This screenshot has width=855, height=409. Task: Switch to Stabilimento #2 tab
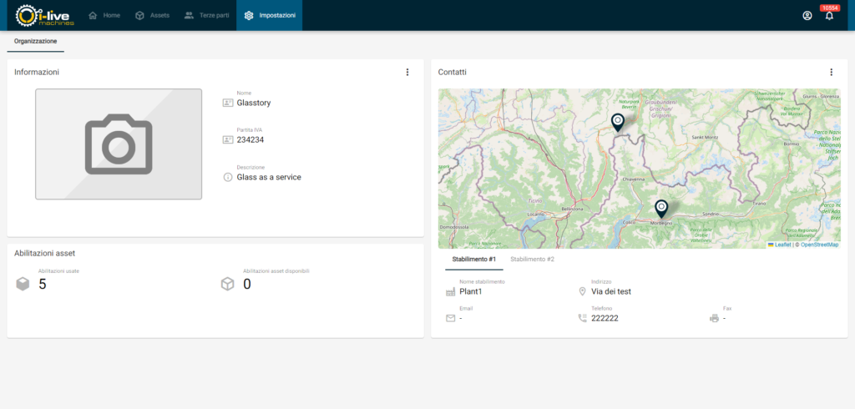tap(532, 260)
